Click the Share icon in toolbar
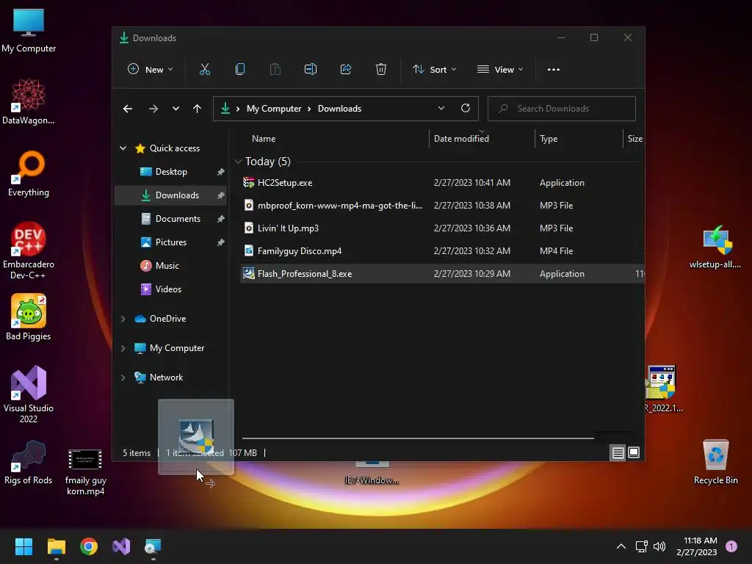 [346, 70]
